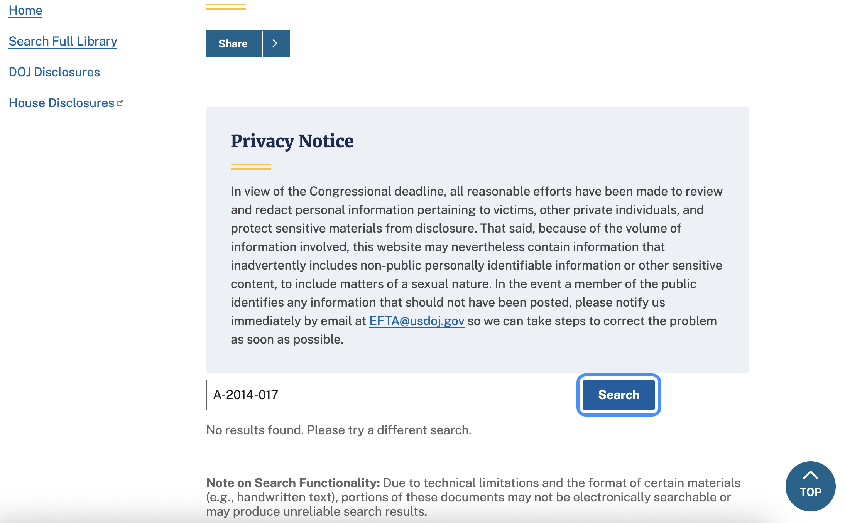845x523 pixels.
Task: Expand Share options with chevron arrow
Action: 276,44
